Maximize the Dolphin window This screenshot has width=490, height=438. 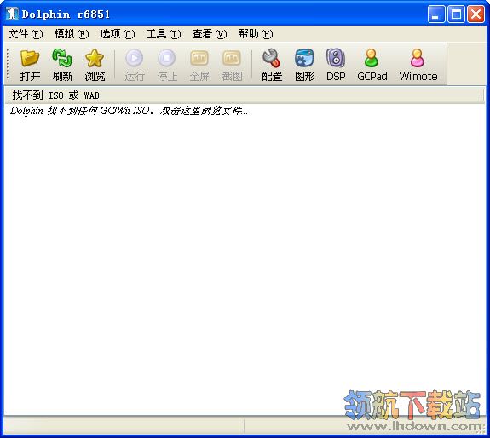(456, 14)
